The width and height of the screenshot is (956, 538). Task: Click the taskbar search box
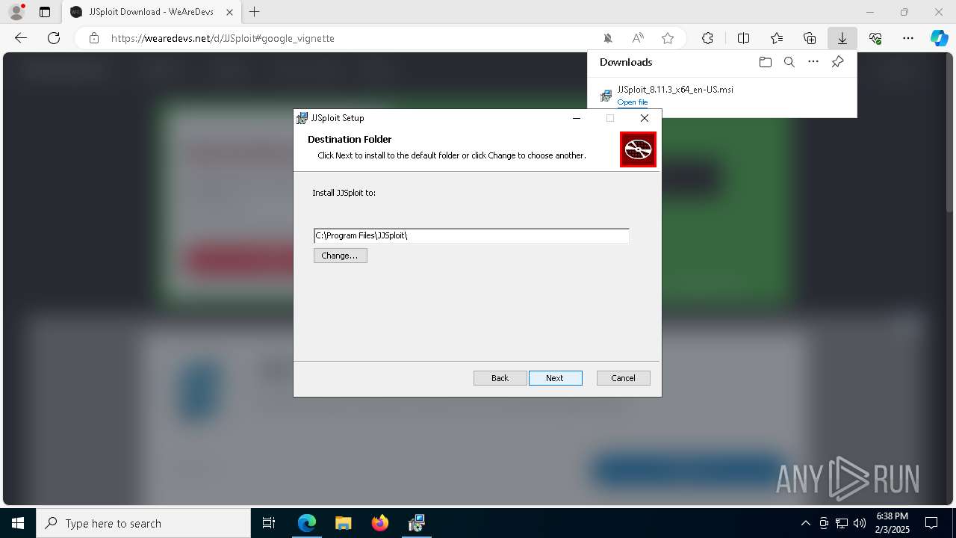point(143,523)
